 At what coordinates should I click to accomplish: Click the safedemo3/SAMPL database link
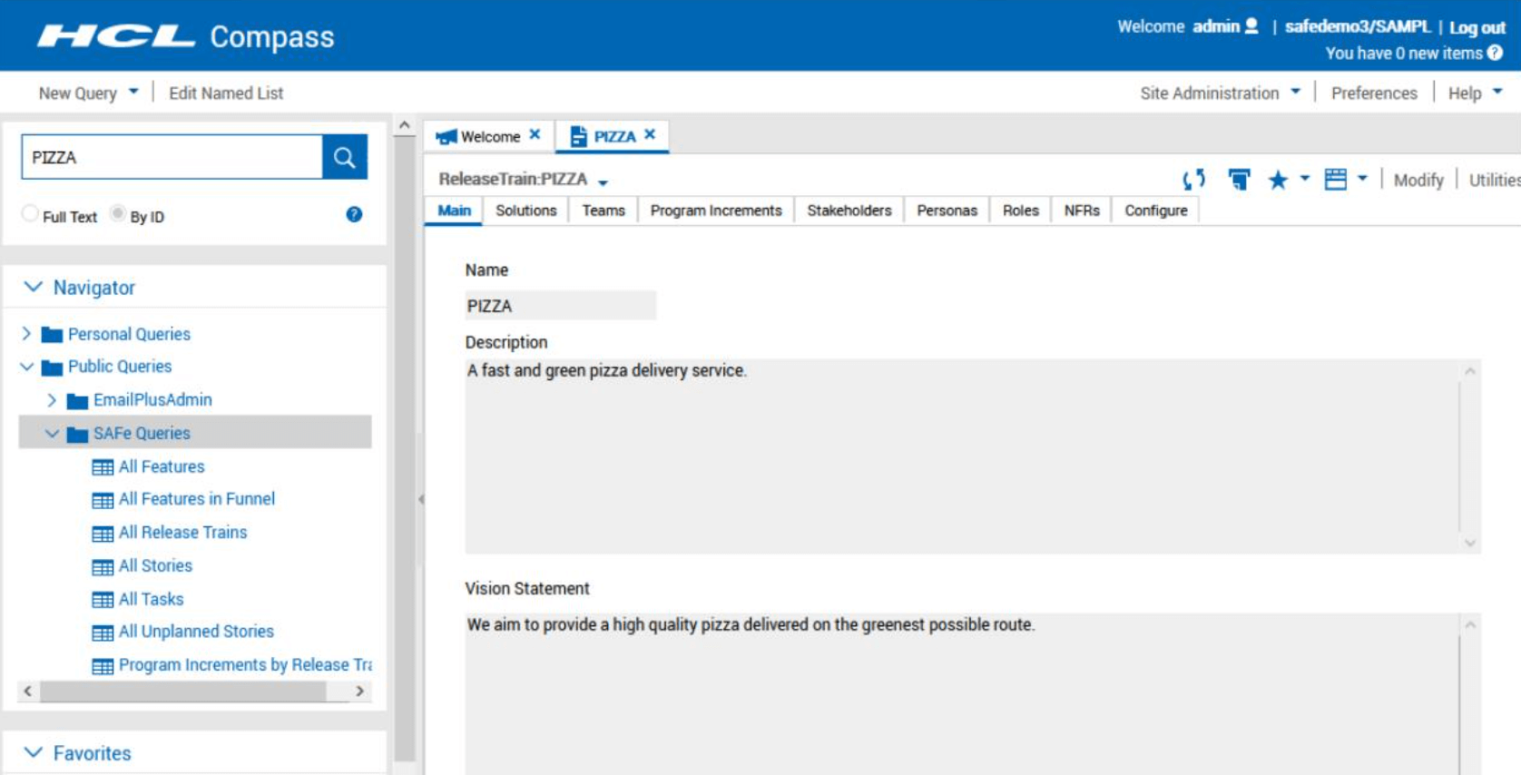coord(1357,26)
